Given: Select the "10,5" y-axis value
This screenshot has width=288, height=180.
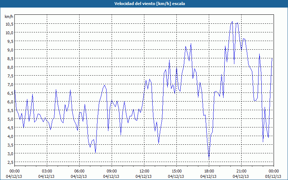Looking at the screenshot, I should [9, 24].
